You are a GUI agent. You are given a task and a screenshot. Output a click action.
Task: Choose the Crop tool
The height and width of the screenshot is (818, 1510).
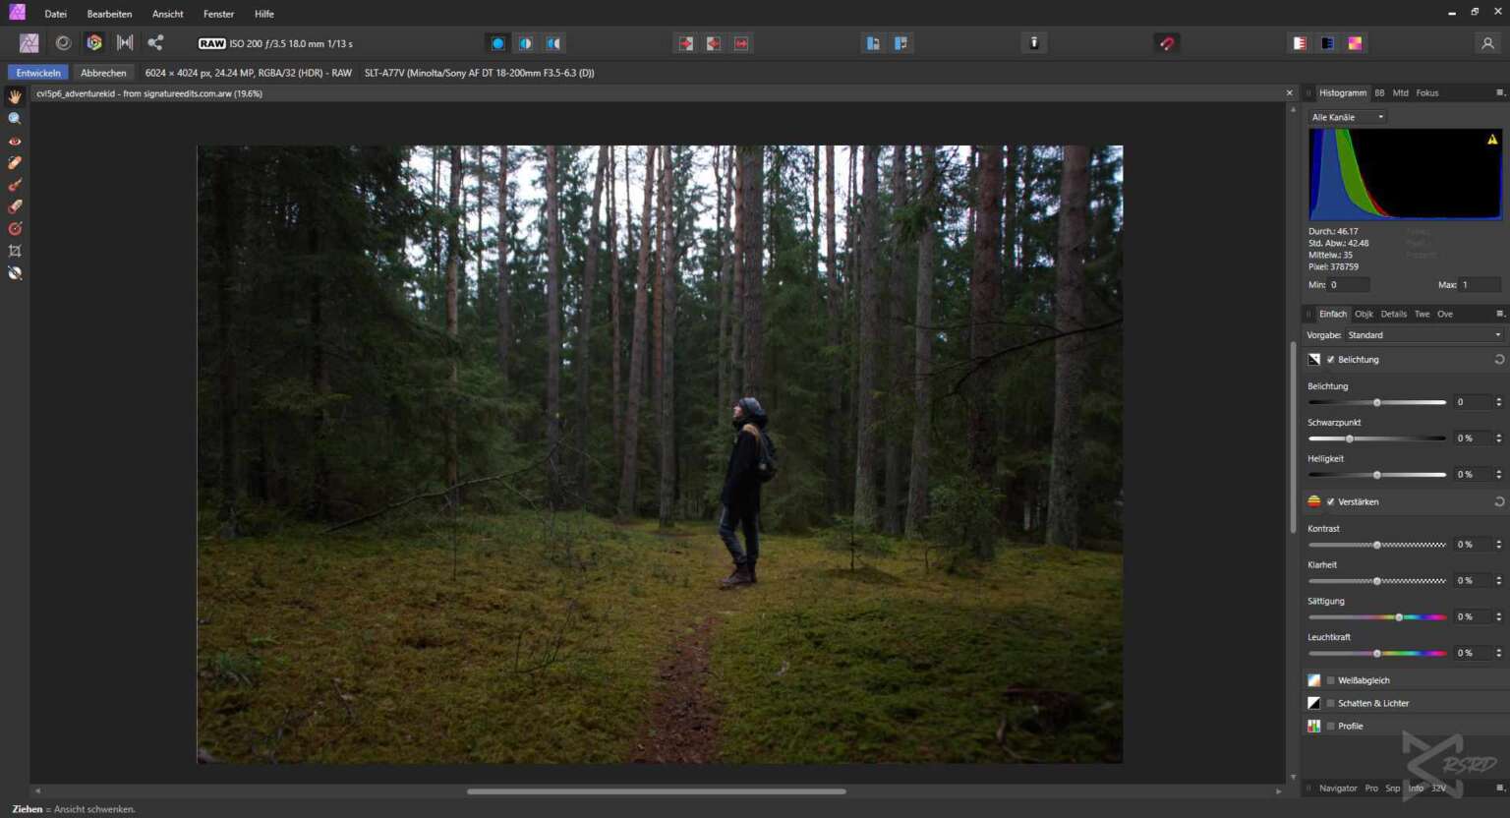15,252
